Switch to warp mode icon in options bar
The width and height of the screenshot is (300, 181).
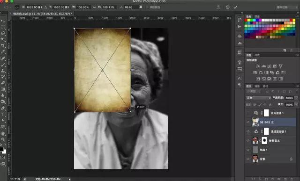218,7
